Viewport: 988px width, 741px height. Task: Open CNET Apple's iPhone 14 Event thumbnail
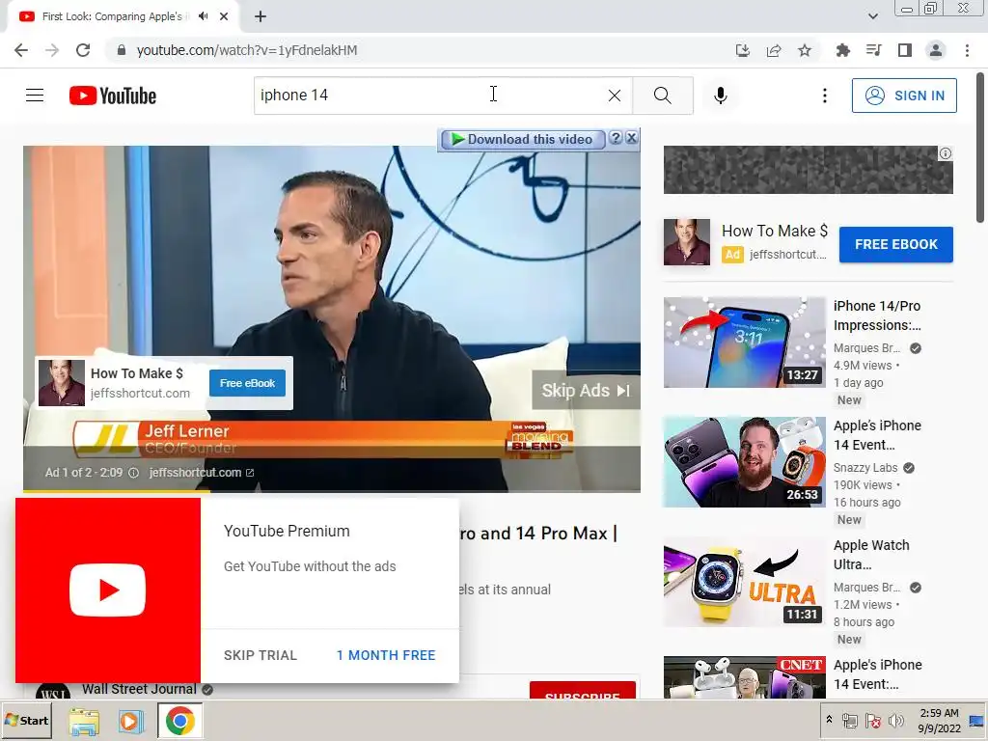744,676
